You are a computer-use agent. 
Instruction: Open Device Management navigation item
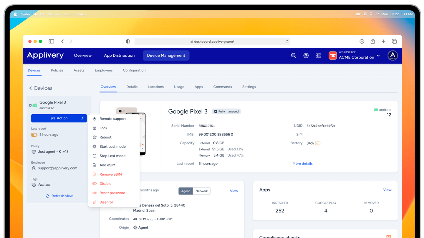(x=166, y=56)
